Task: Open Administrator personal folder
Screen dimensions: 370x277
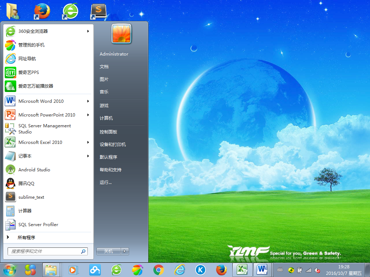Action: [x=114, y=54]
